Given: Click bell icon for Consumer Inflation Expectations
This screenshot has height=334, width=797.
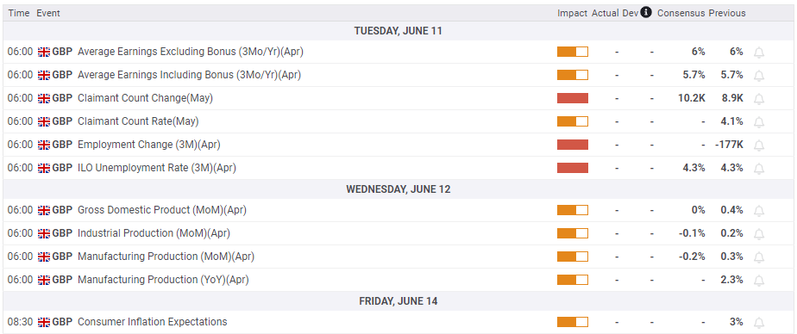Looking at the screenshot, I should tap(759, 323).
